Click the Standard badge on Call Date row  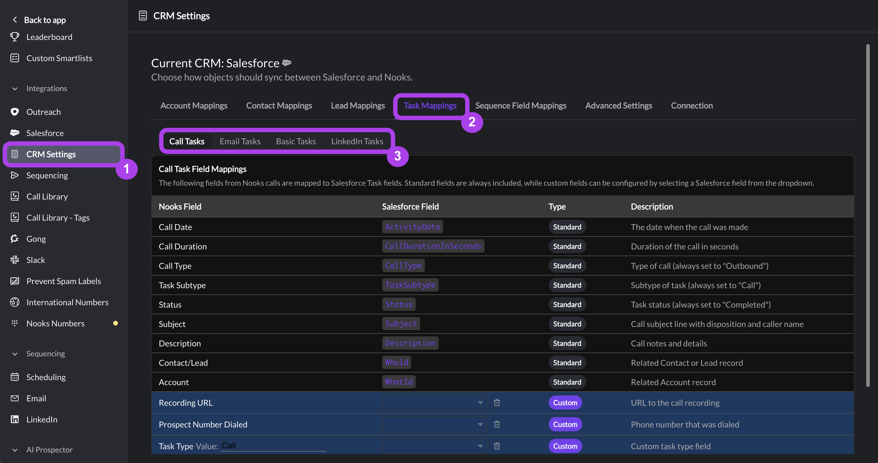567,227
